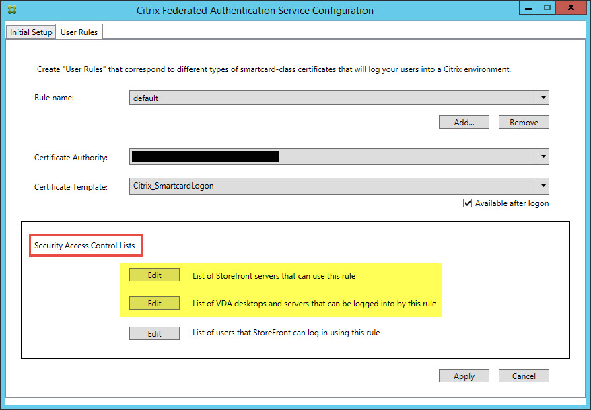The width and height of the screenshot is (591, 410).
Task: Close the Citrix configuration window
Action: tap(571, 7)
